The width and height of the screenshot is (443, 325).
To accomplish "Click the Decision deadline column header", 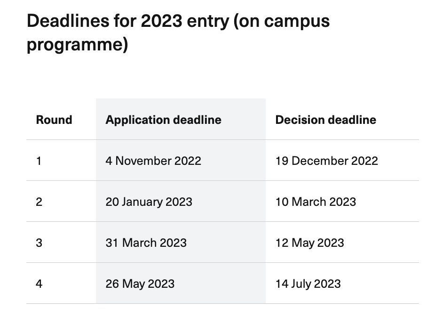I will [x=325, y=120].
